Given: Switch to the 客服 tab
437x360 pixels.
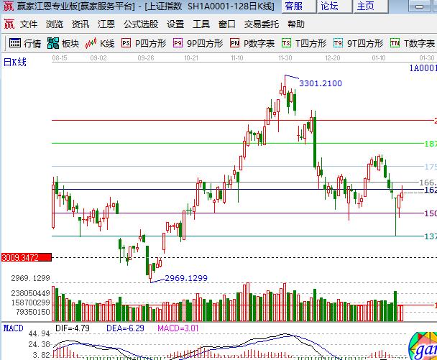Looking at the screenshot, I should [294, 6].
